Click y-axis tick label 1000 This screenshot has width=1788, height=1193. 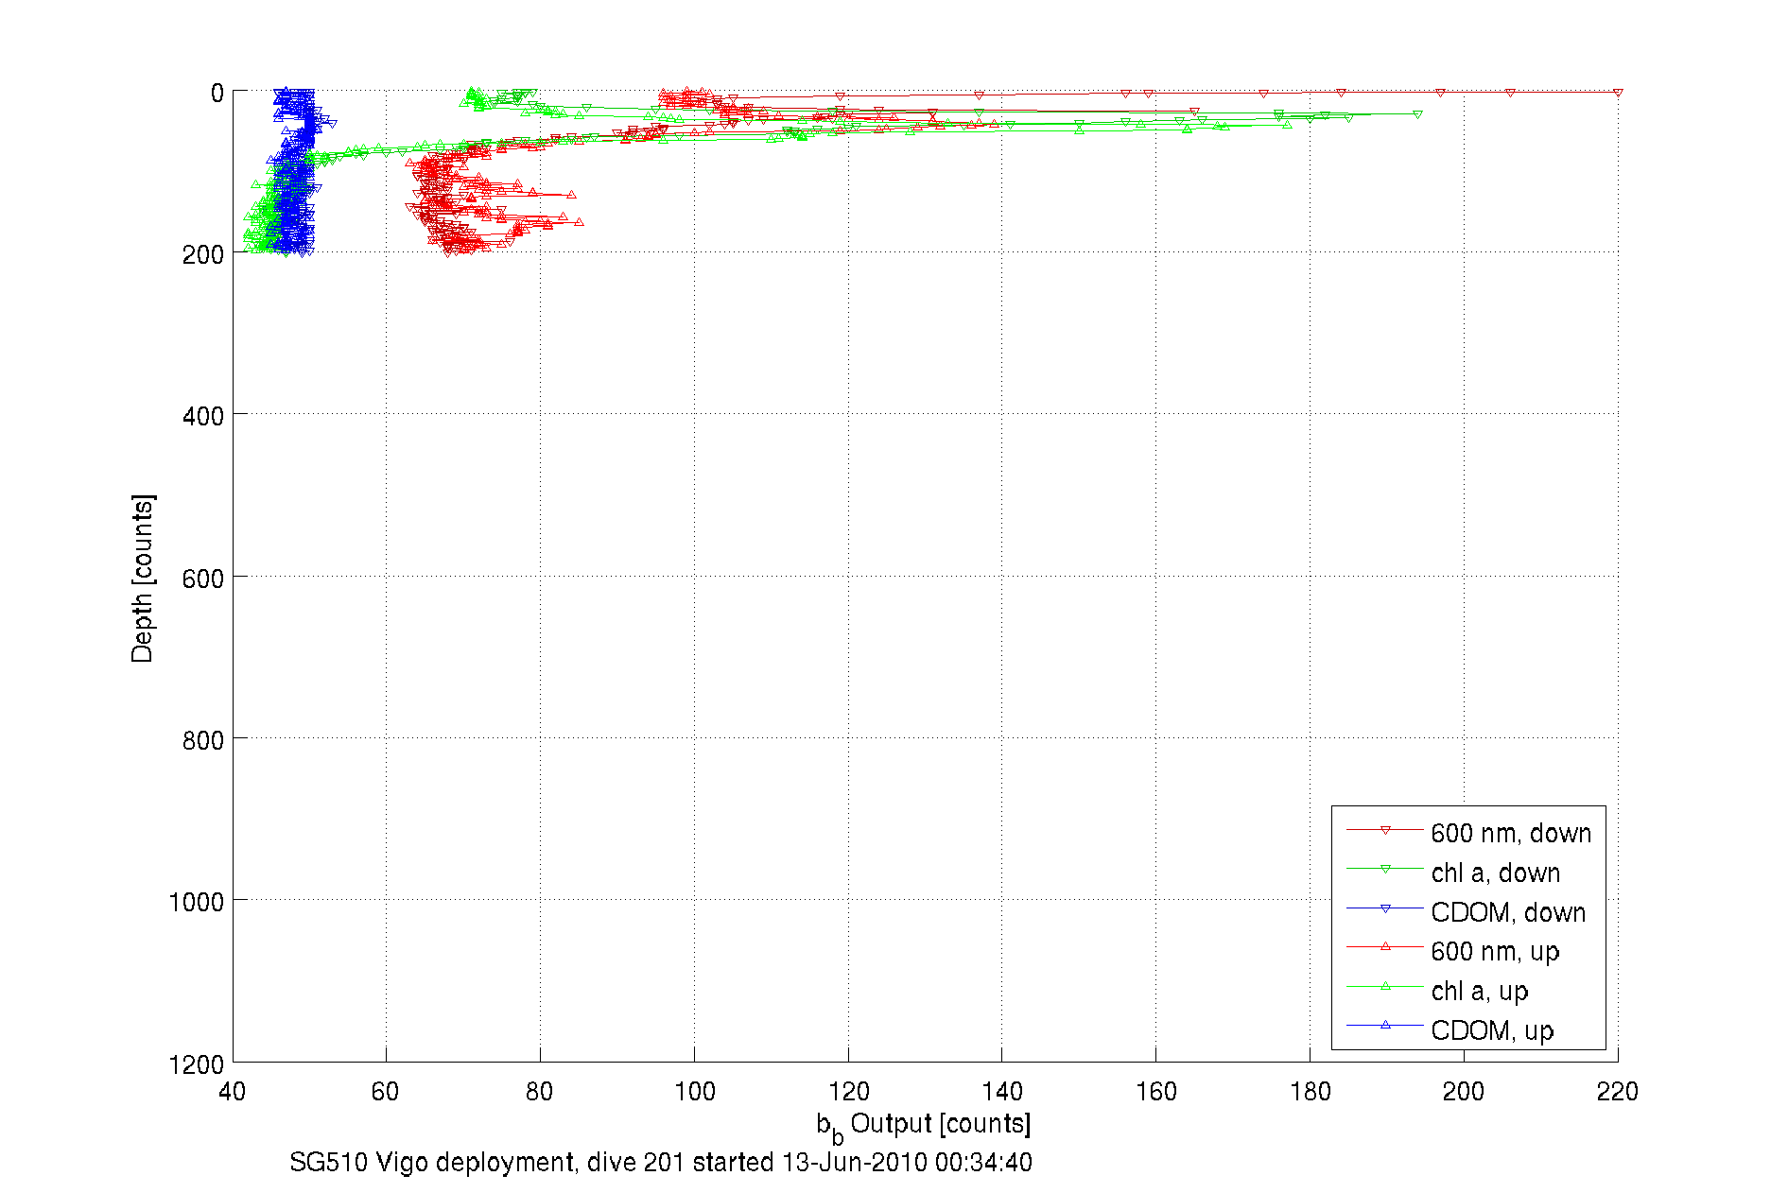pyautogui.click(x=197, y=902)
